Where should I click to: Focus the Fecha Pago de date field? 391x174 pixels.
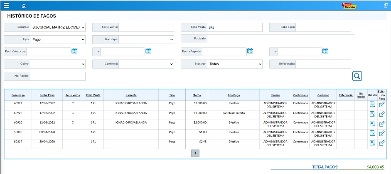224,51
